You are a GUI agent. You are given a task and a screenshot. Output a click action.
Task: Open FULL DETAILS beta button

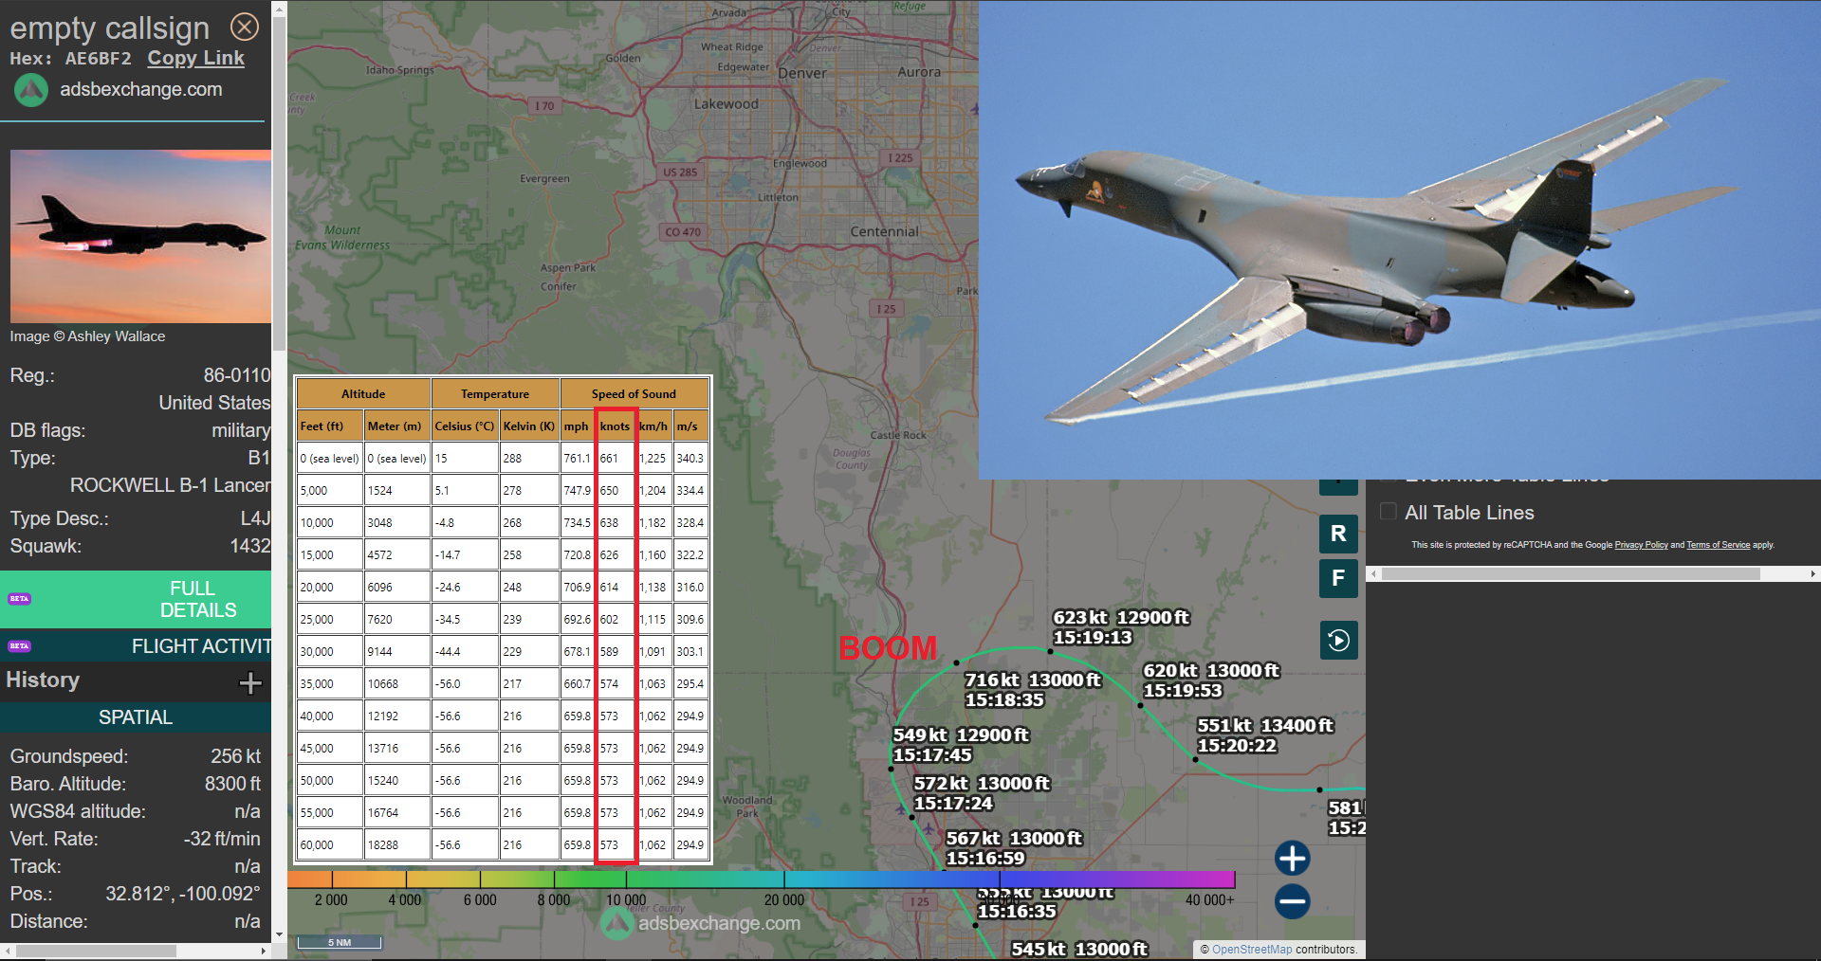[136, 599]
